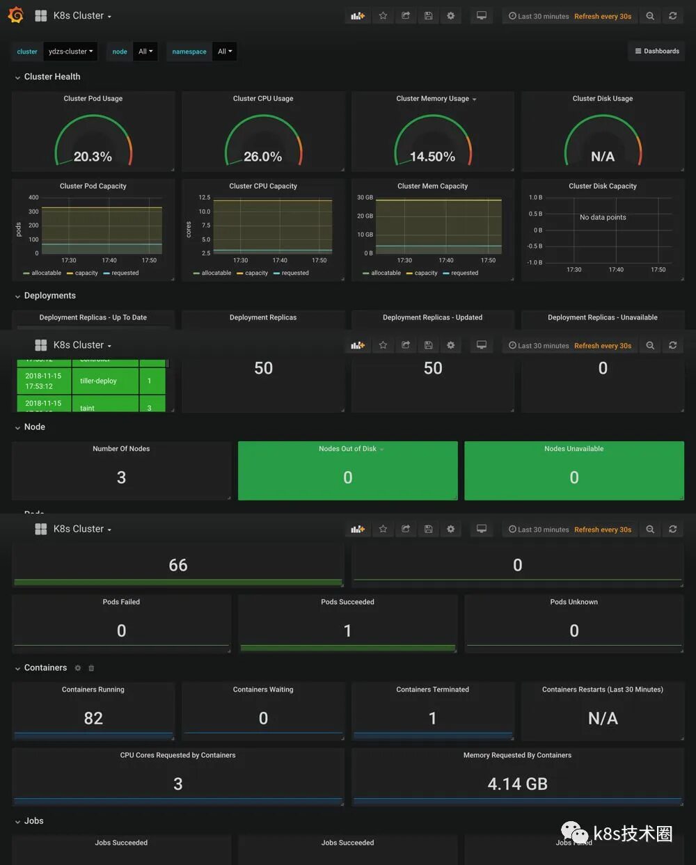This screenshot has width=696, height=865.
Task: Collapse the Node row
Action: [30, 427]
